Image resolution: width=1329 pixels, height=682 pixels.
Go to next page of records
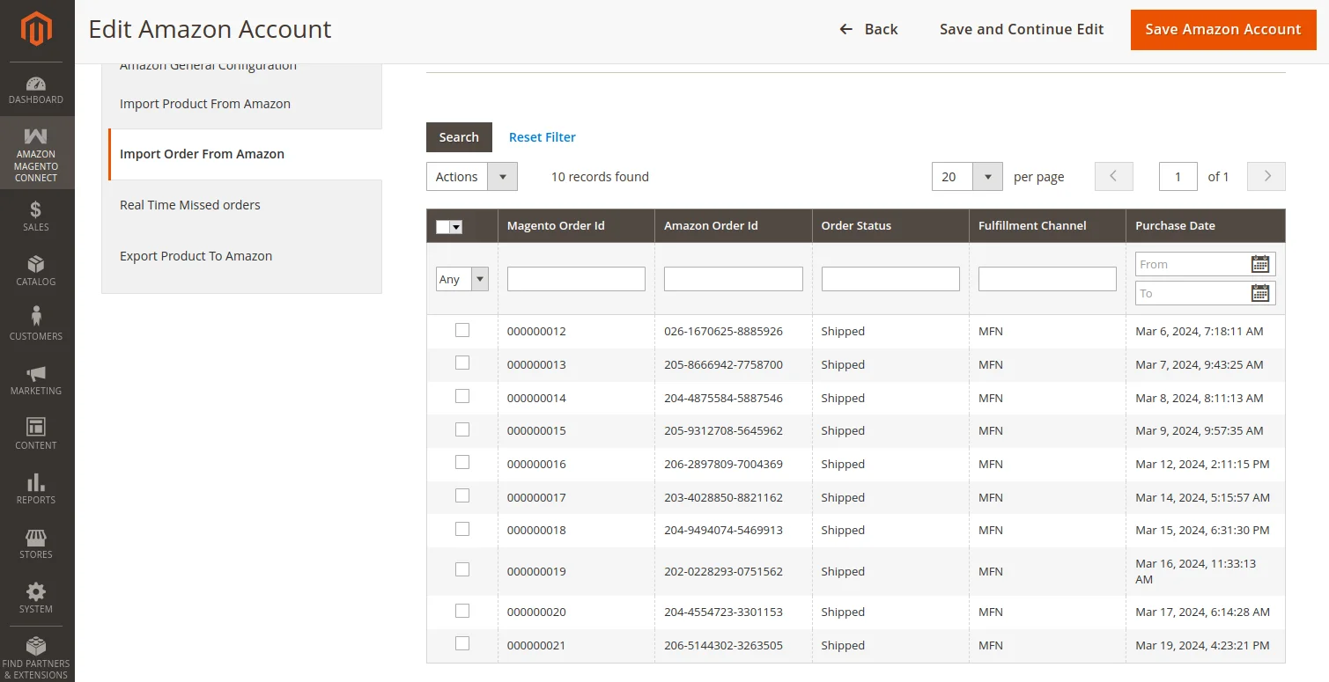click(x=1266, y=176)
